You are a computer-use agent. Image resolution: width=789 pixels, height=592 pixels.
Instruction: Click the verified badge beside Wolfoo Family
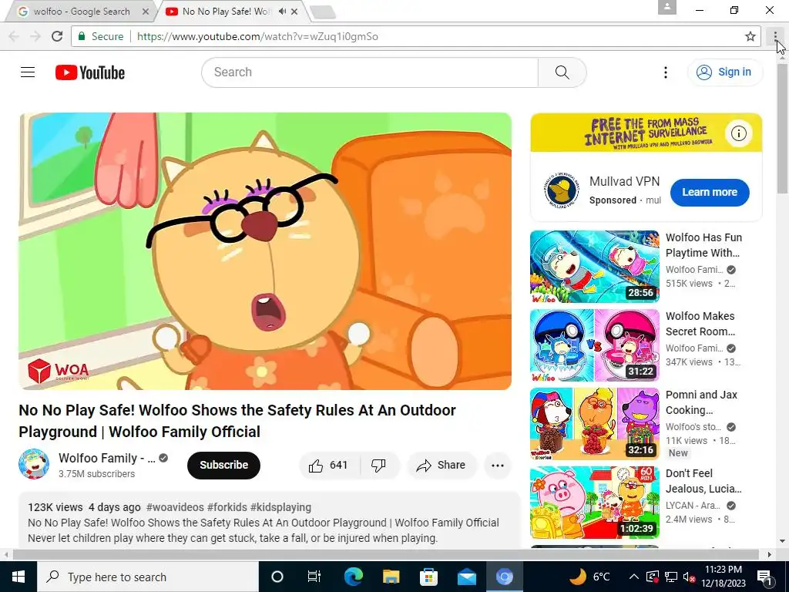(x=163, y=458)
